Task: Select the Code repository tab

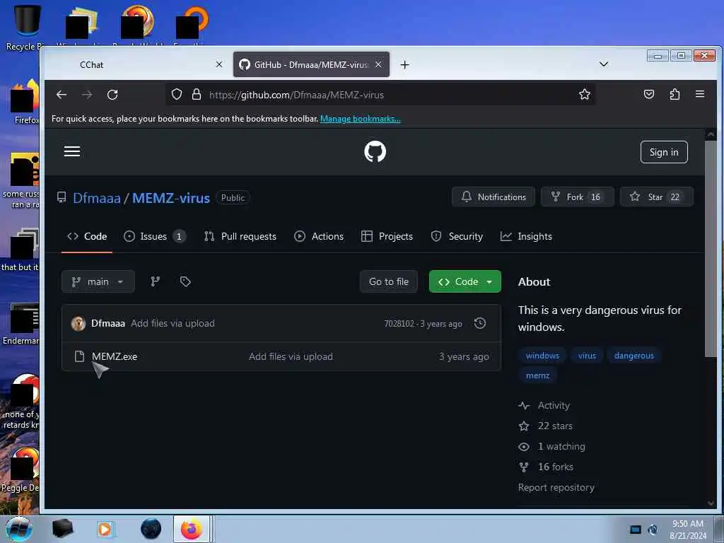Action: [x=87, y=236]
